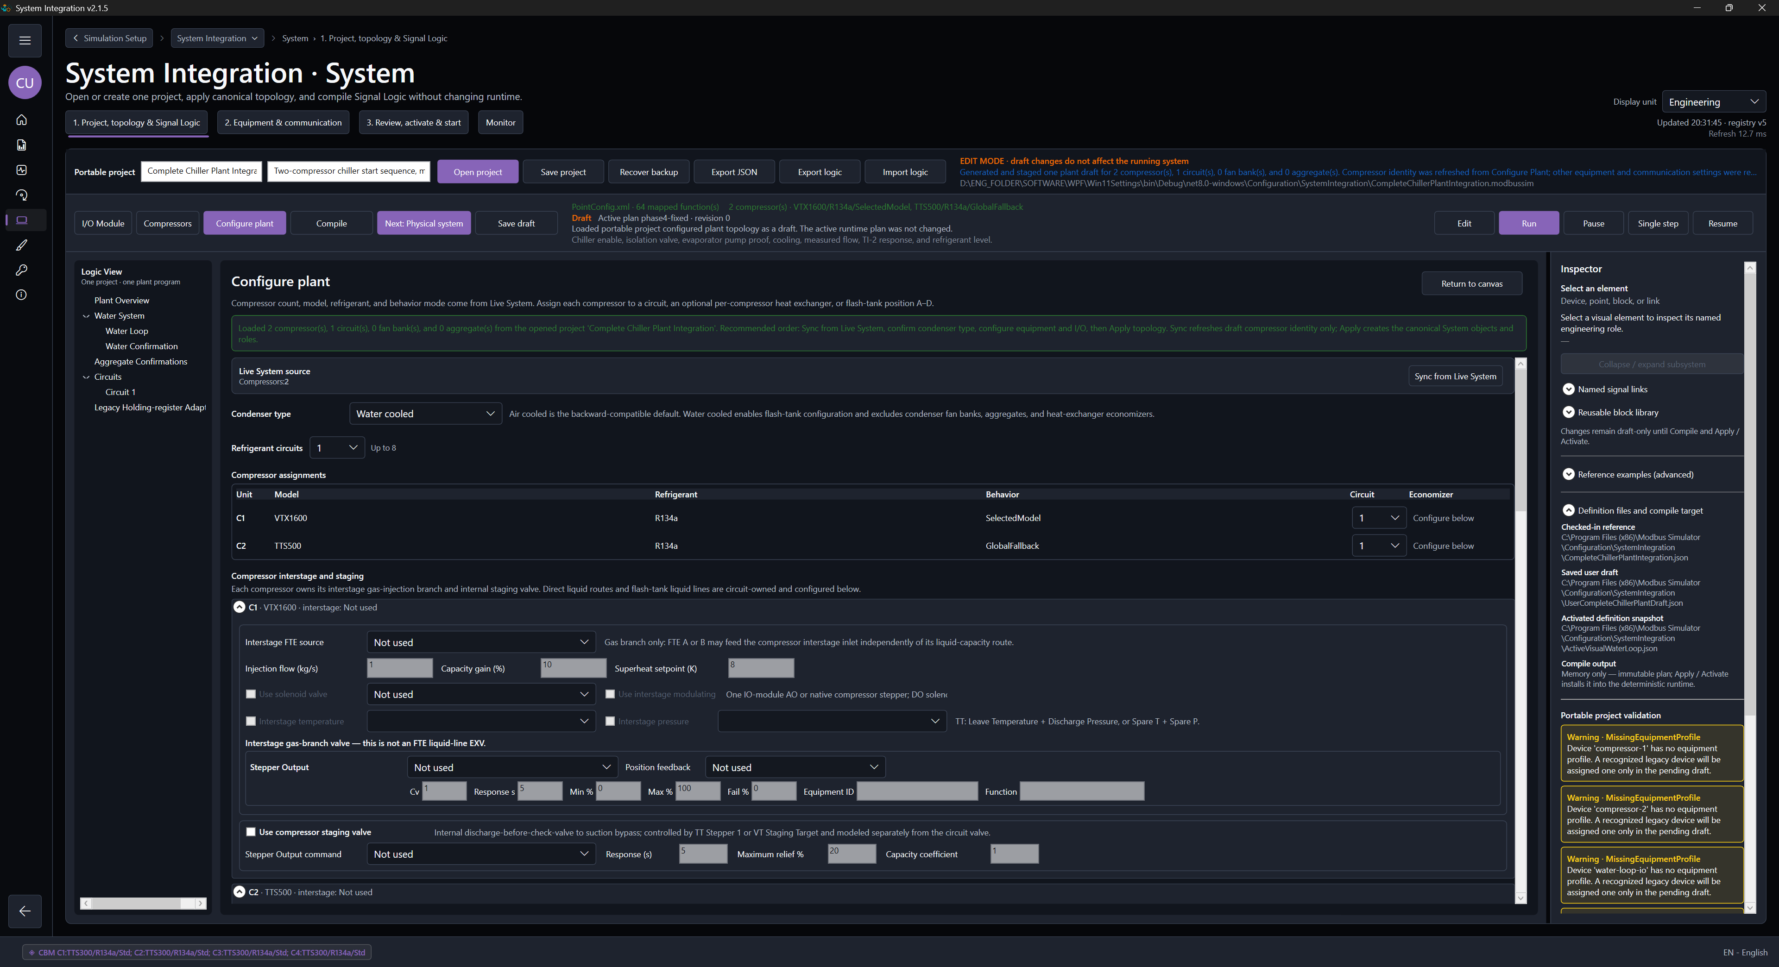
Task: Enable Use compressor staging valve checkbox
Action: (x=251, y=832)
